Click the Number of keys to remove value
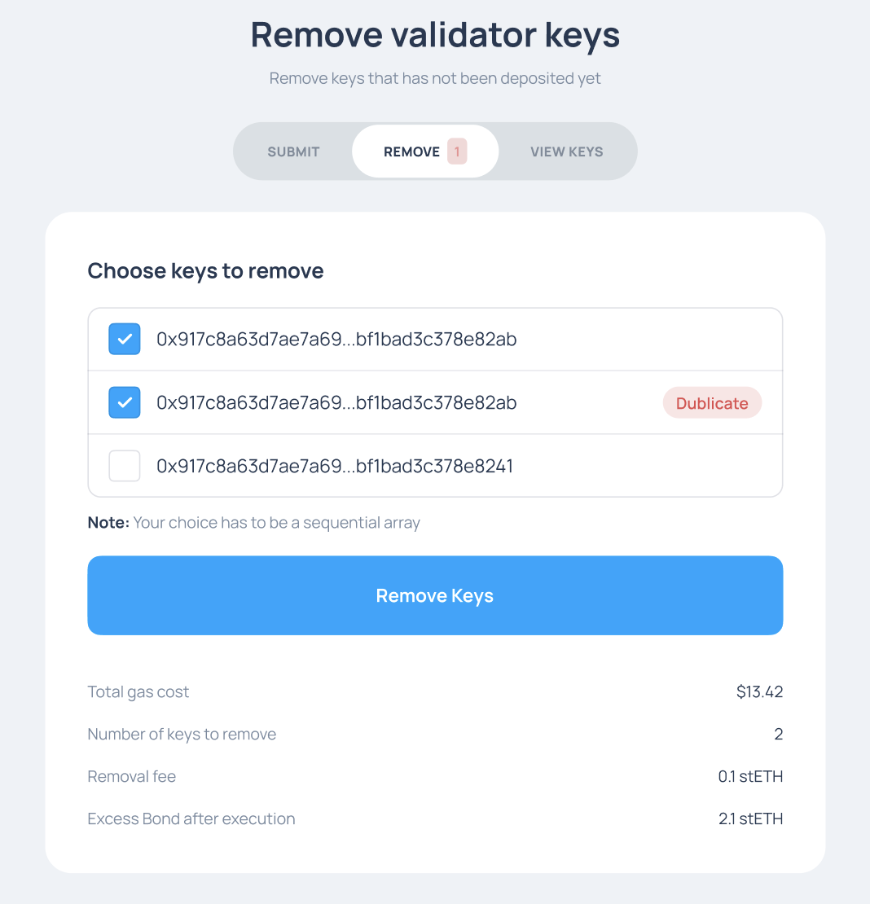Viewport: 870px width, 904px height. [778, 735]
